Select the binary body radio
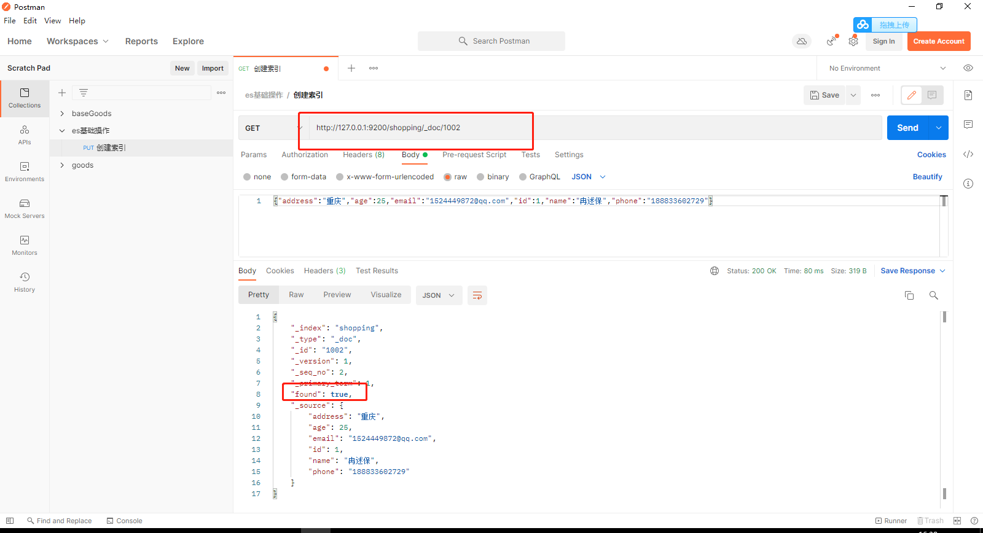 point(480,177)
